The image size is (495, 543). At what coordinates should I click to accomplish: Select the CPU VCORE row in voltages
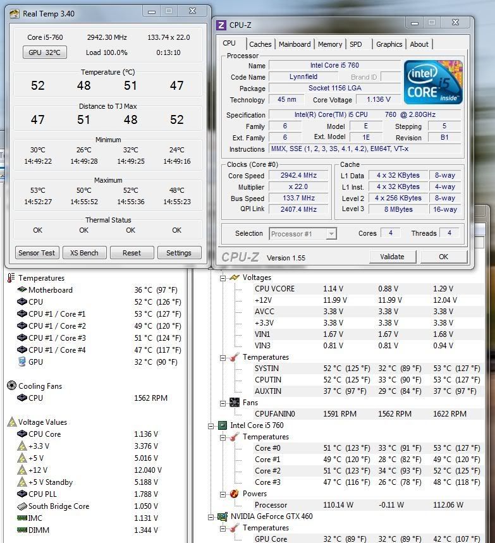(x=369, y=289)
